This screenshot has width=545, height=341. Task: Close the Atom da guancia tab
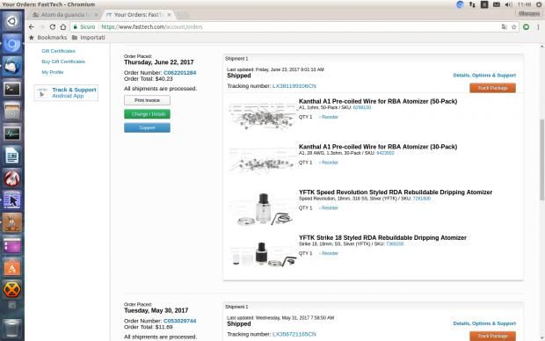96,15
